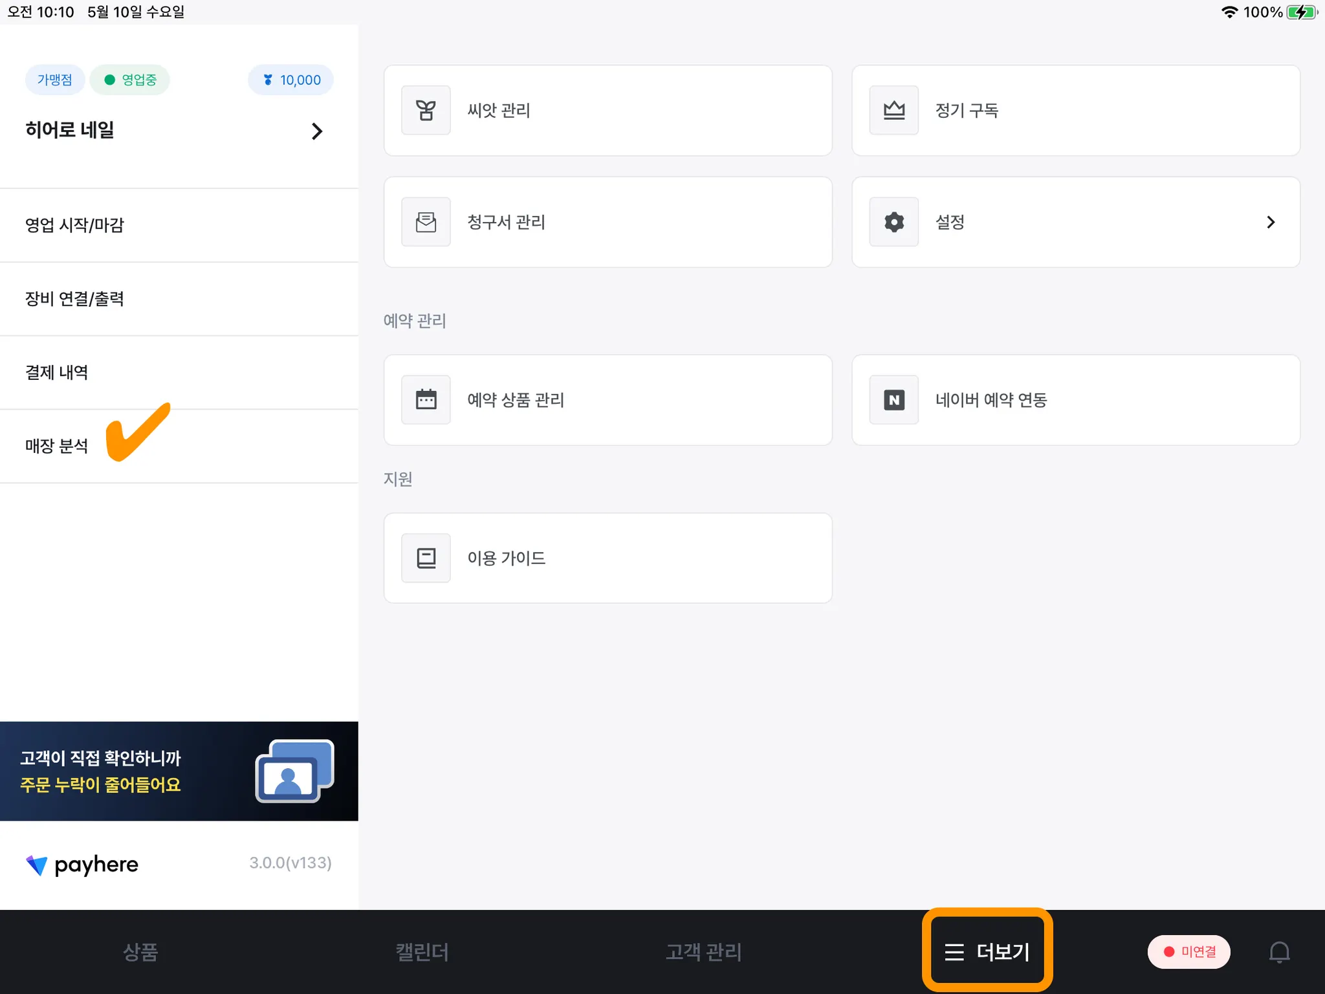The image size is (1325, 994).
Task: Open the 예약 상품 관리 calendar icon
Action: (x=426, y=400)
